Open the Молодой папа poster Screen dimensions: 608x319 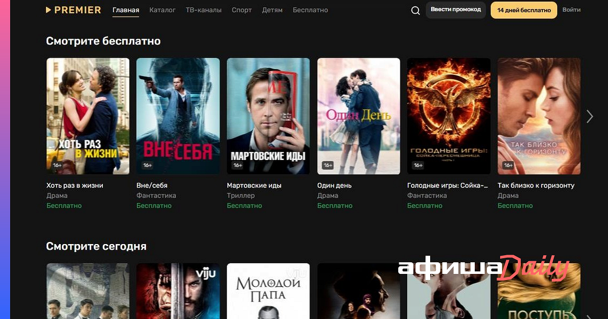pos(268,291)
